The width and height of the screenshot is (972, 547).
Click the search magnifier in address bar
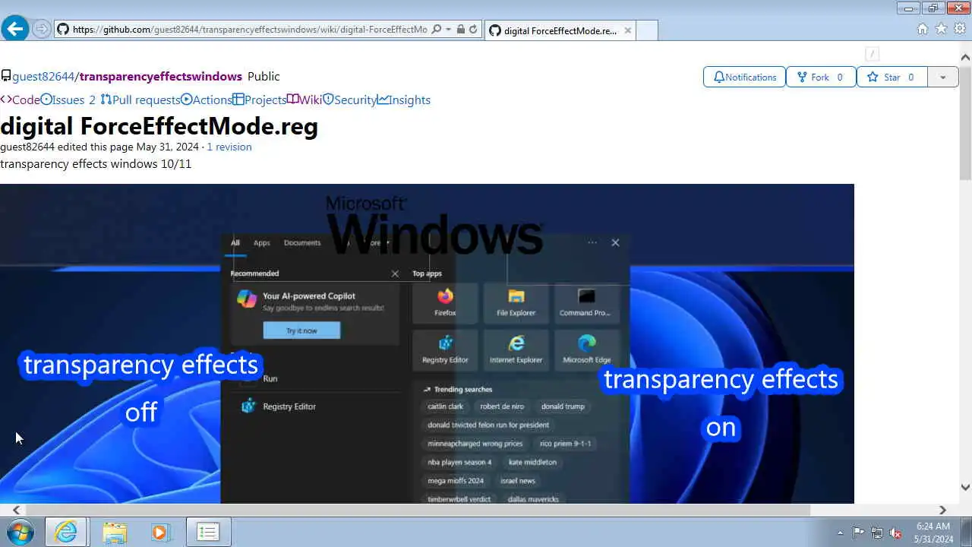click(x=436, y=30)
